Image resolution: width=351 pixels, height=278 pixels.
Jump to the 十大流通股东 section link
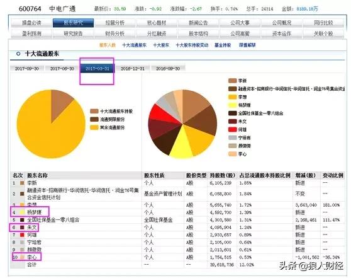click(134, 45)
